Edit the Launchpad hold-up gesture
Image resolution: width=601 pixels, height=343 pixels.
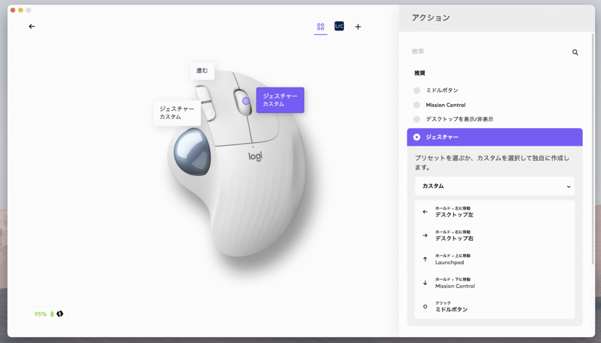[x=494, y=259]
